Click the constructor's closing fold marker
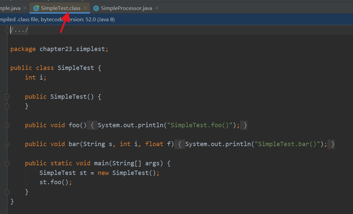 tap(7, 106)
